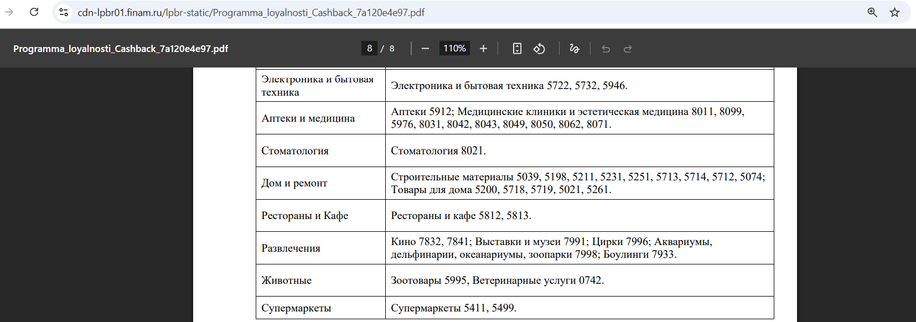This screenshot has width=916, height=322.
Task: Bookmark this page with the star icon
Action: point(894,12)
